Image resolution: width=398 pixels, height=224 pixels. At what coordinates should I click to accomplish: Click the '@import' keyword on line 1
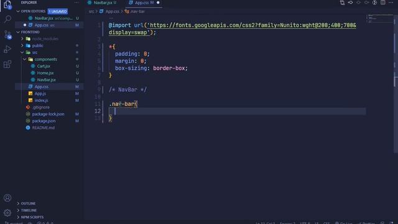(x=120, y=25)
